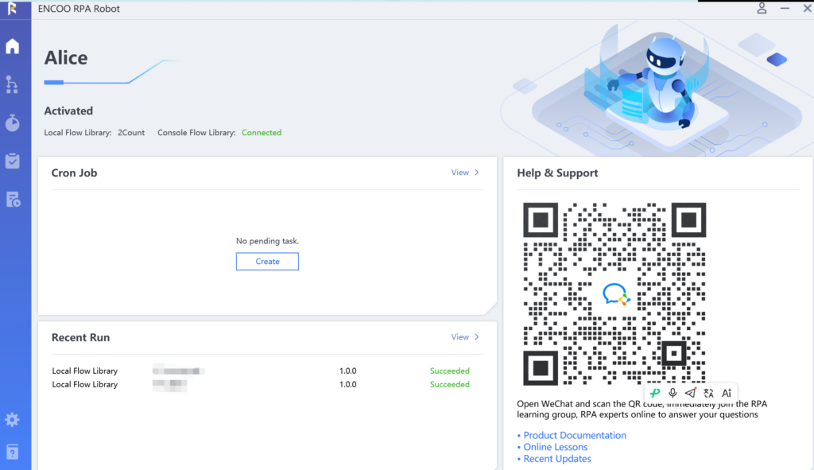Close the ENCOO RPA Robot window

(808, 8)
